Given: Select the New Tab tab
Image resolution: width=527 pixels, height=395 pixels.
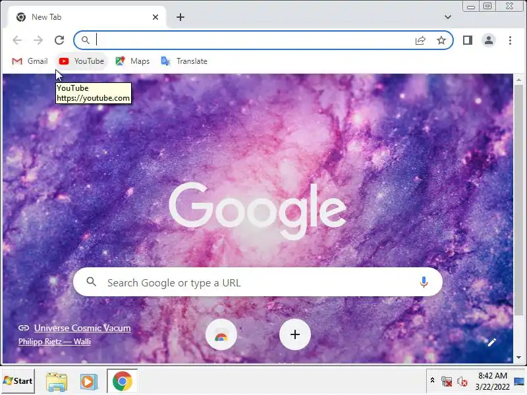Looking at the screenshot, I should click(86, 17).
